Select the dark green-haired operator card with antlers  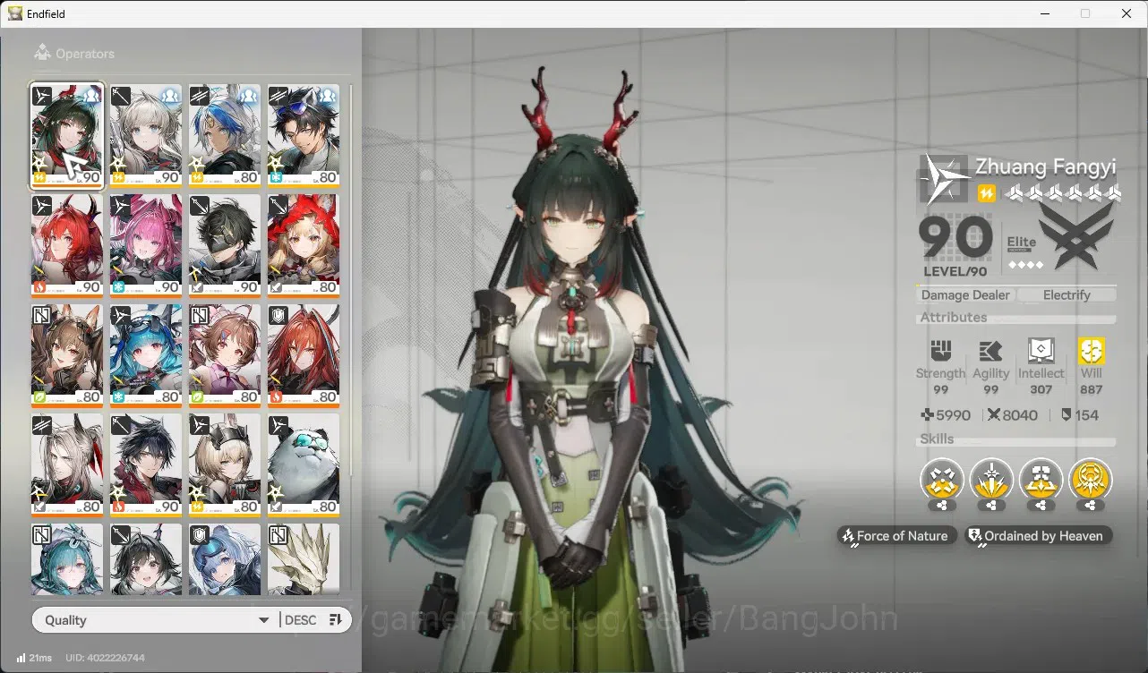[67, 136]
